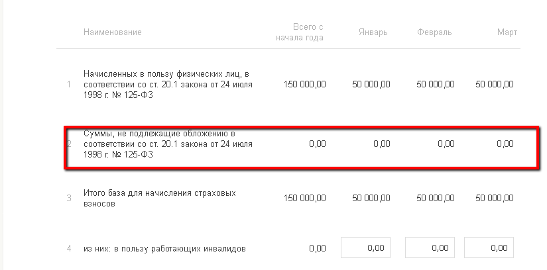Click the year-total 150 000,00 in the Итого row
Image resolution: width=547 pixels, height=270 pixels.
pyautogui.click(x=304, y=198)
